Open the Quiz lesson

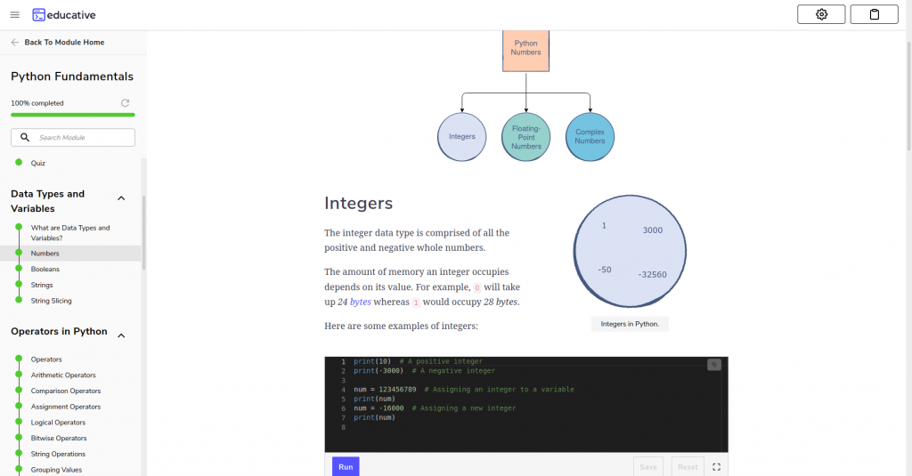click(37, 164)
